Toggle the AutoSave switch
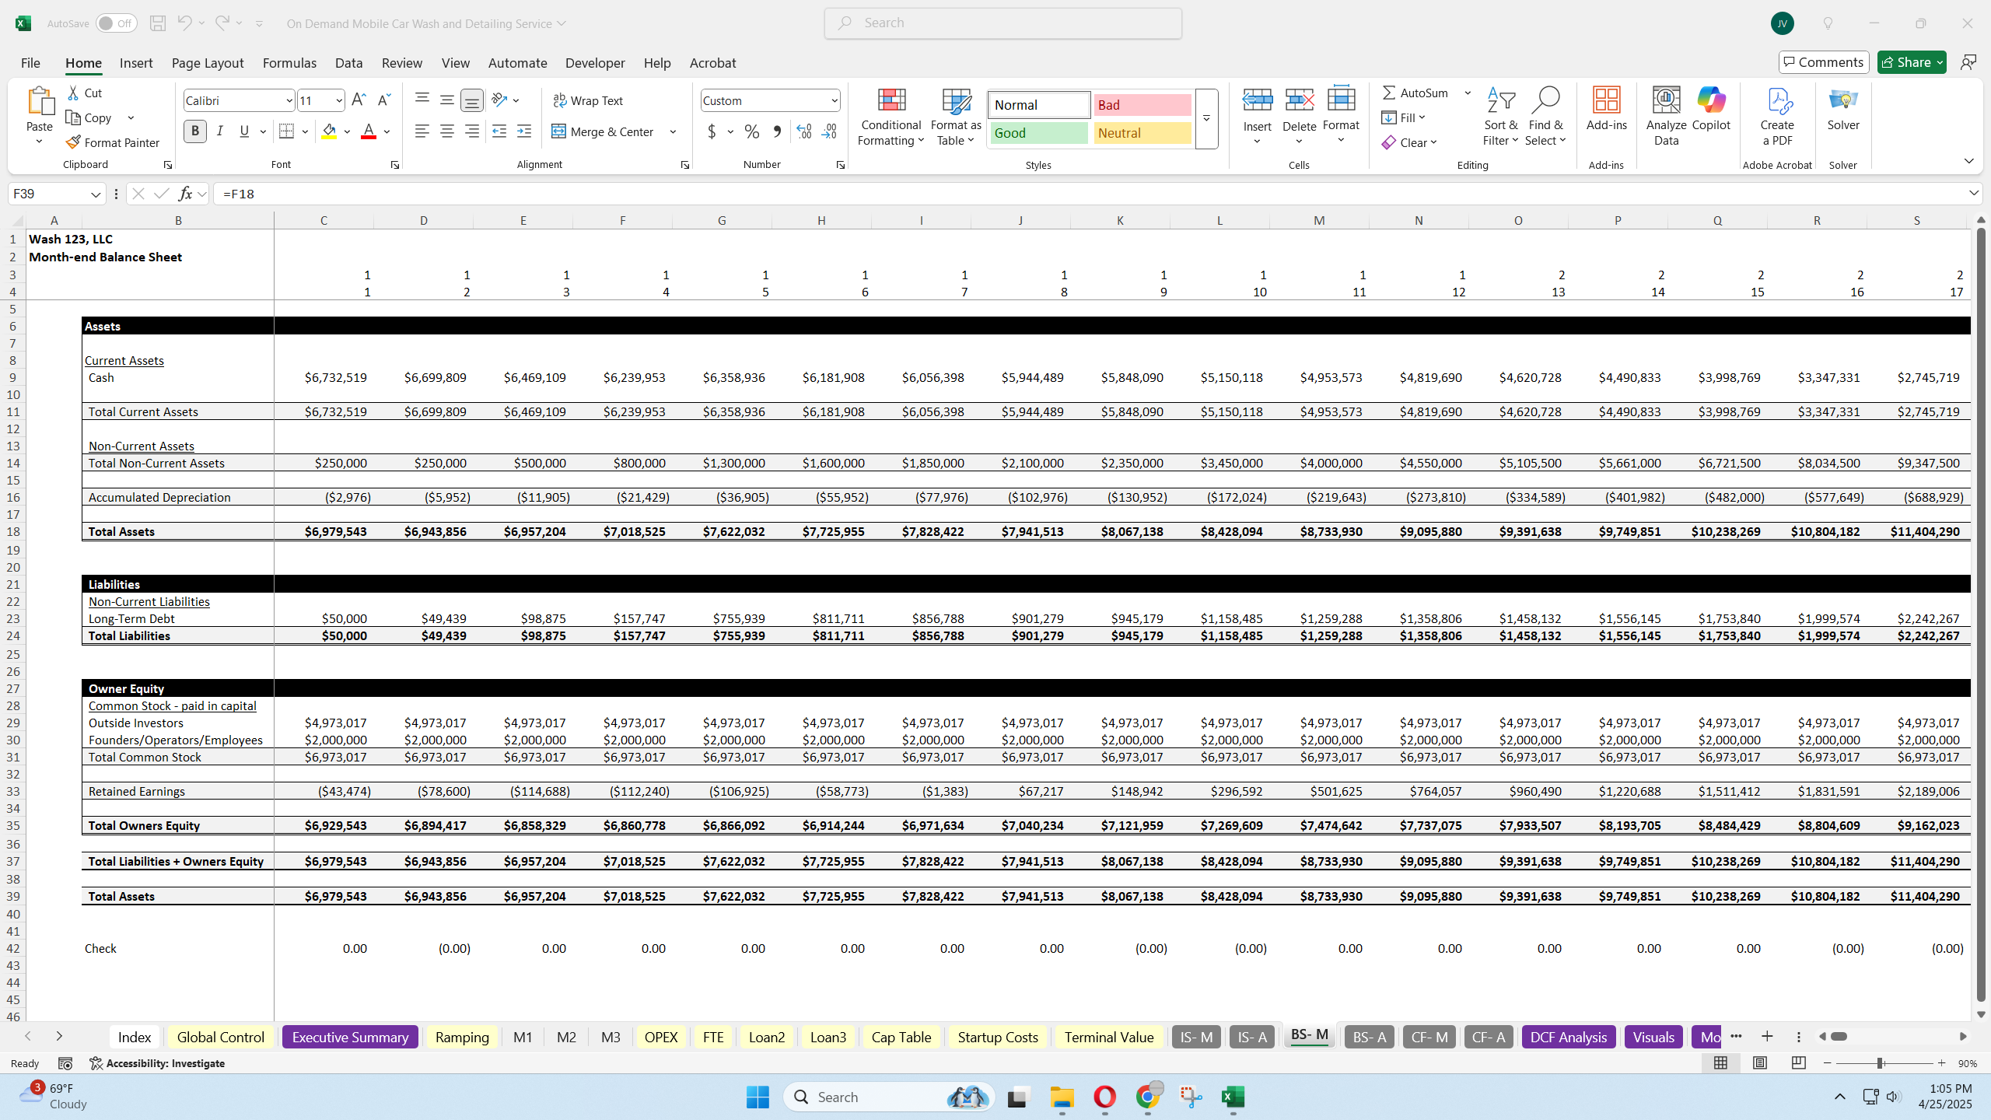 (116, 23)
